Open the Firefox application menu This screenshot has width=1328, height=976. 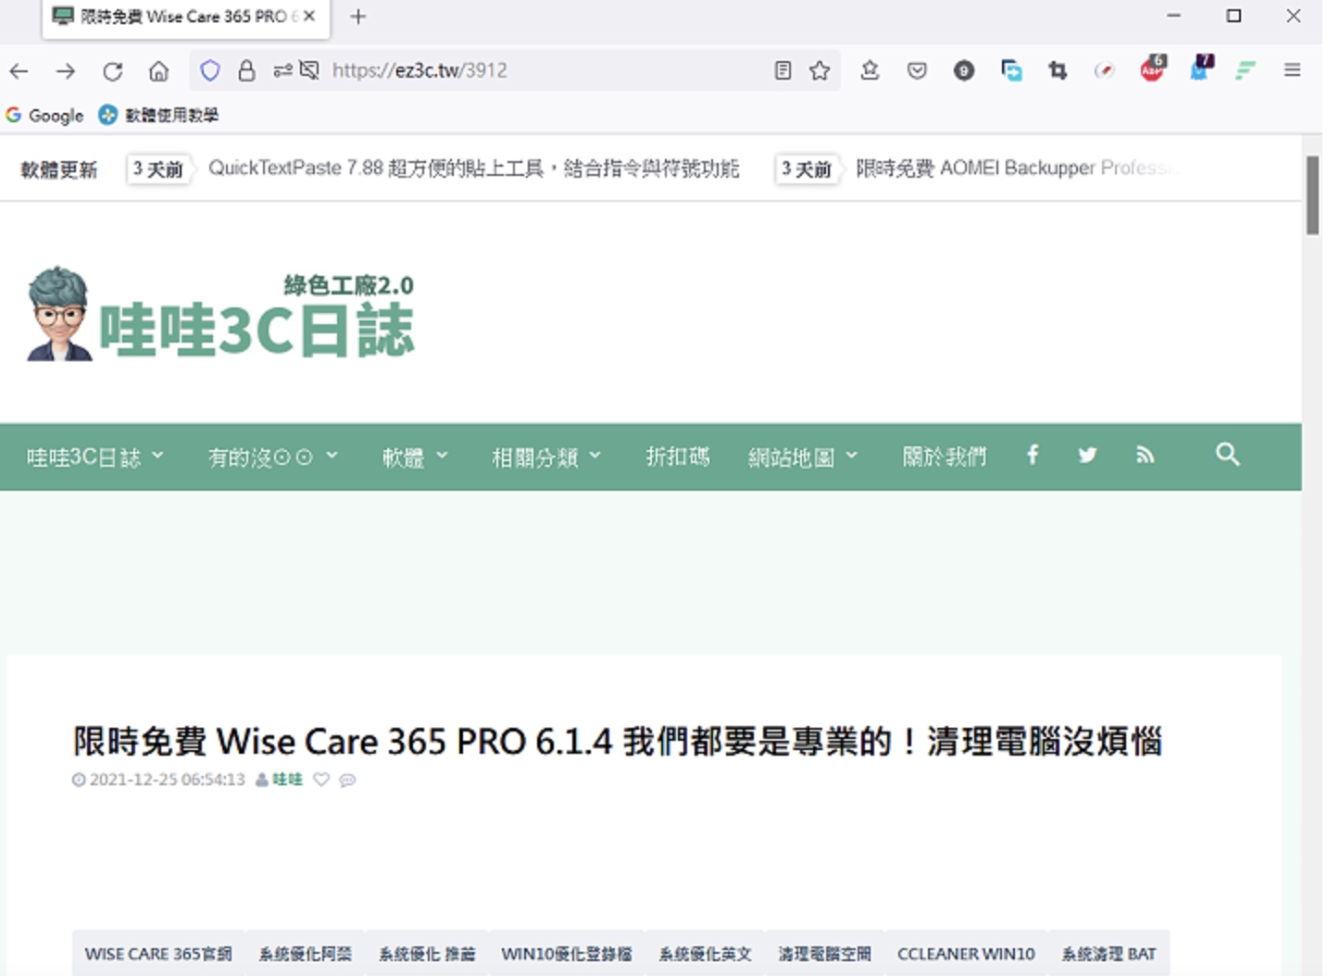click(x=1293, y=70)
